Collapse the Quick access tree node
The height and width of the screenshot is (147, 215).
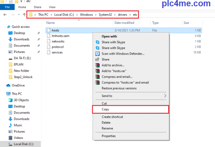point(3,26)
